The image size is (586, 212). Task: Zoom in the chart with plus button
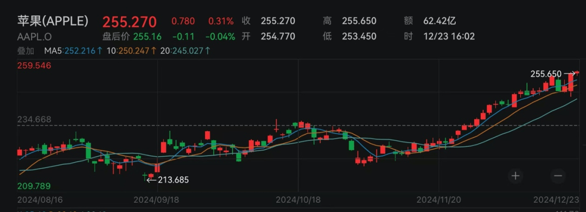click(x=516, y=176)
